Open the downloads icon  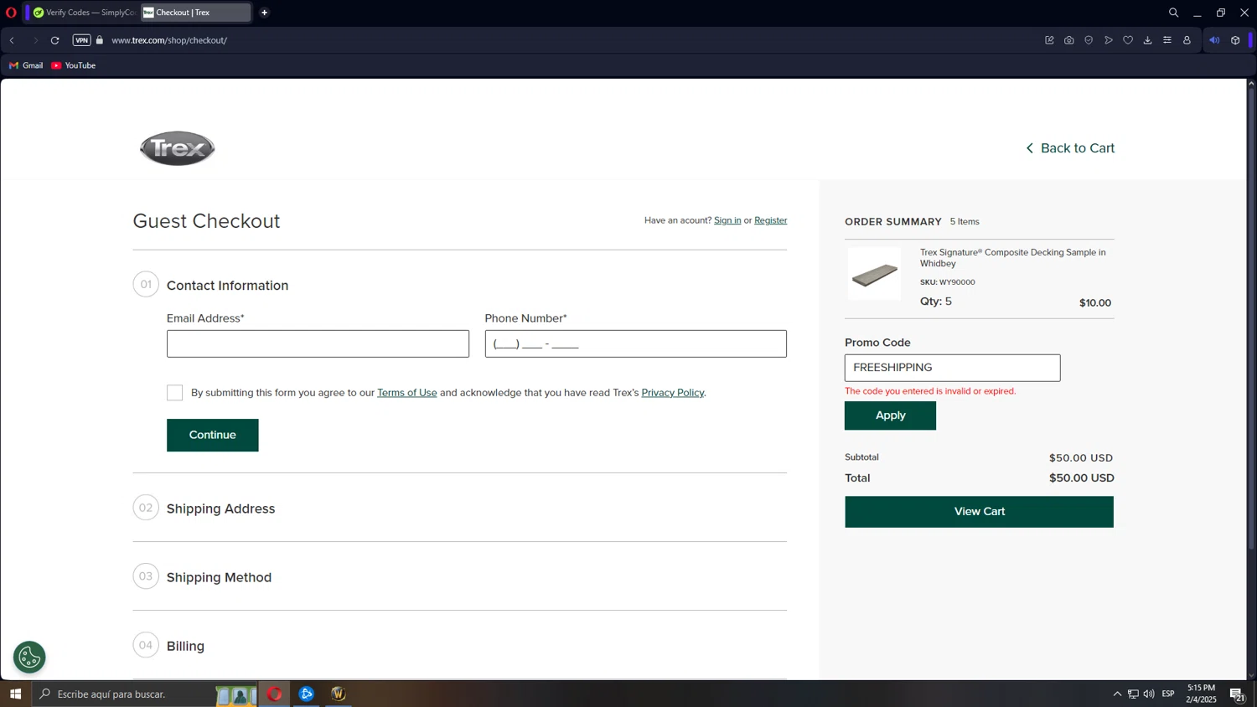click(x=1148, y=40)
